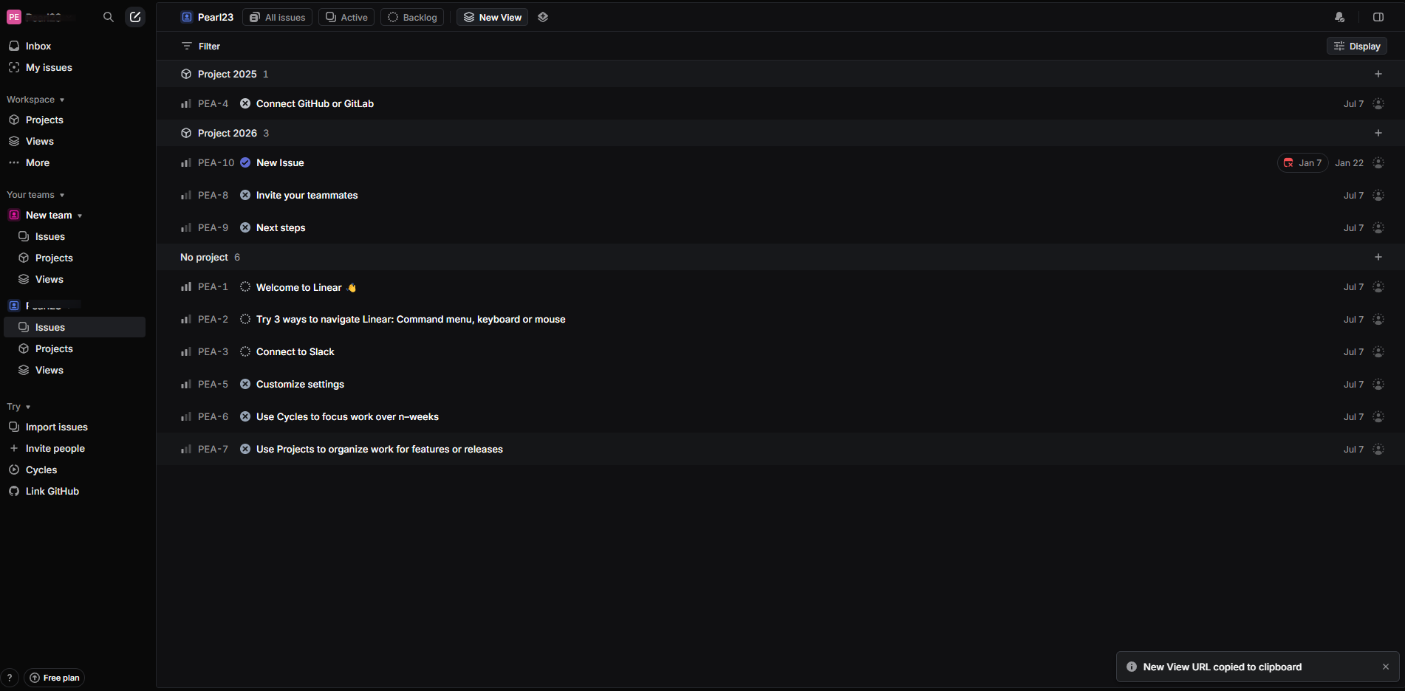The width and height of the screenshot is (1405, 691).
Task: Click the status icon for PEA-10 New Issue
Action: tap(245, 162)
